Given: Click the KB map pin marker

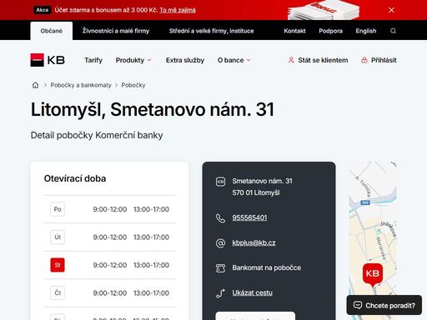Looking at the screenshot, I should (373, 275).
